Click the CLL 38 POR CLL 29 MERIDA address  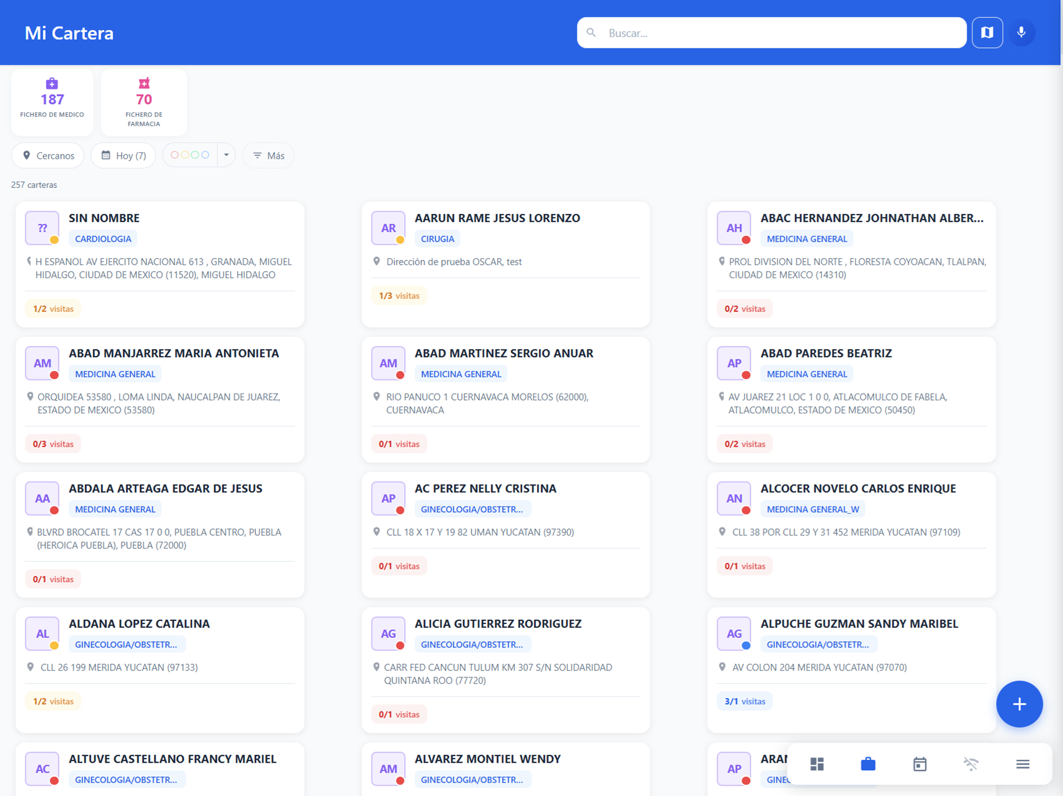[x=846, y=532]
